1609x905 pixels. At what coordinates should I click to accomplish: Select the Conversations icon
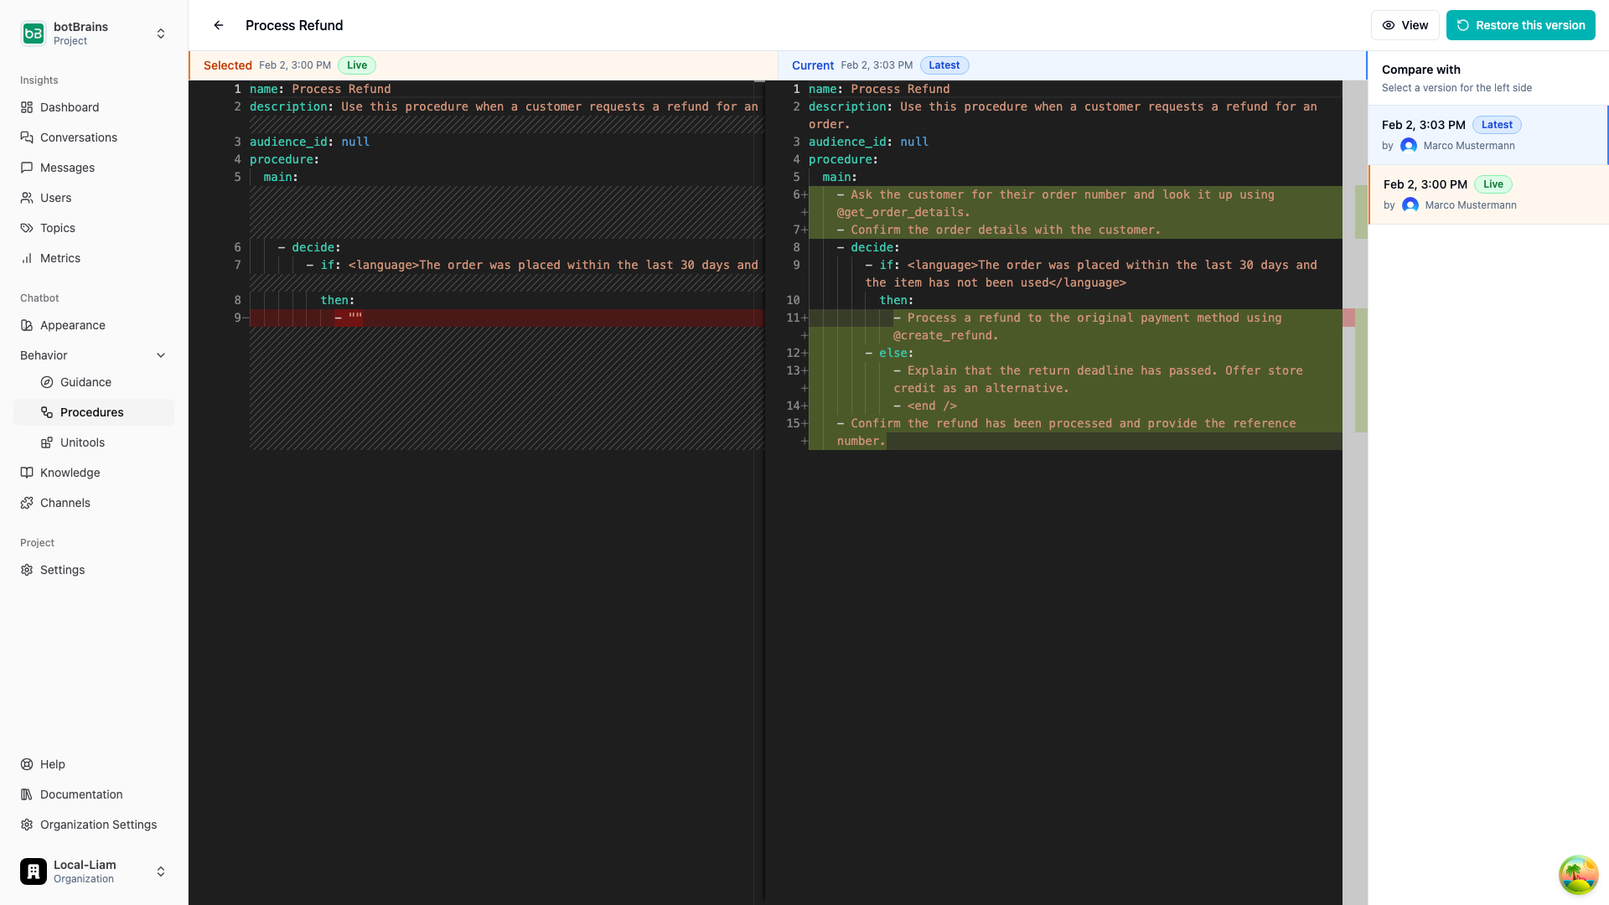[27, 137]
